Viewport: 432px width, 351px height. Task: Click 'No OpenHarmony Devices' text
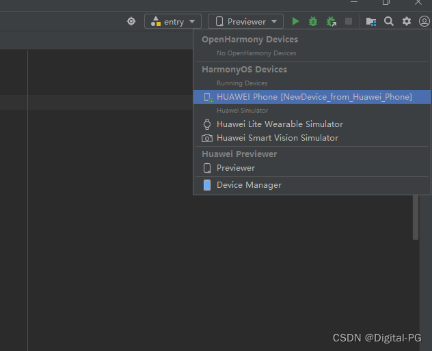coord(256,53)
